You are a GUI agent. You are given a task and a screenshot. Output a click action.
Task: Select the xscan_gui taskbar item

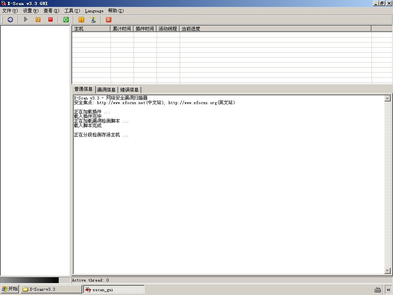coord(114,290)
